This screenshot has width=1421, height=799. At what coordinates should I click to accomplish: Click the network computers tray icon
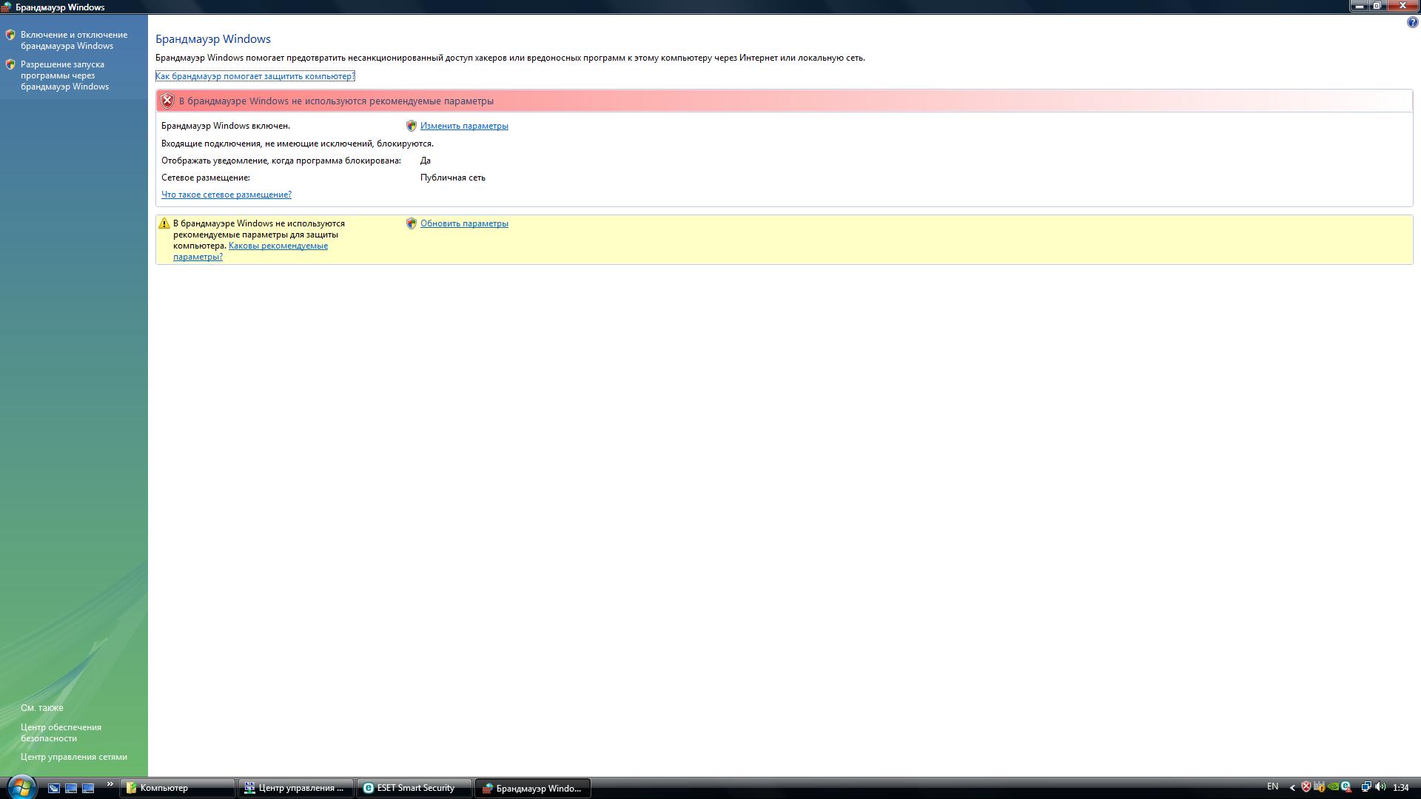[x=1366, y=787]
